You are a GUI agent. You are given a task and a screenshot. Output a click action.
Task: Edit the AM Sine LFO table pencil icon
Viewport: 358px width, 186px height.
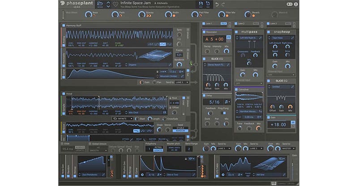tap(284, 174)
